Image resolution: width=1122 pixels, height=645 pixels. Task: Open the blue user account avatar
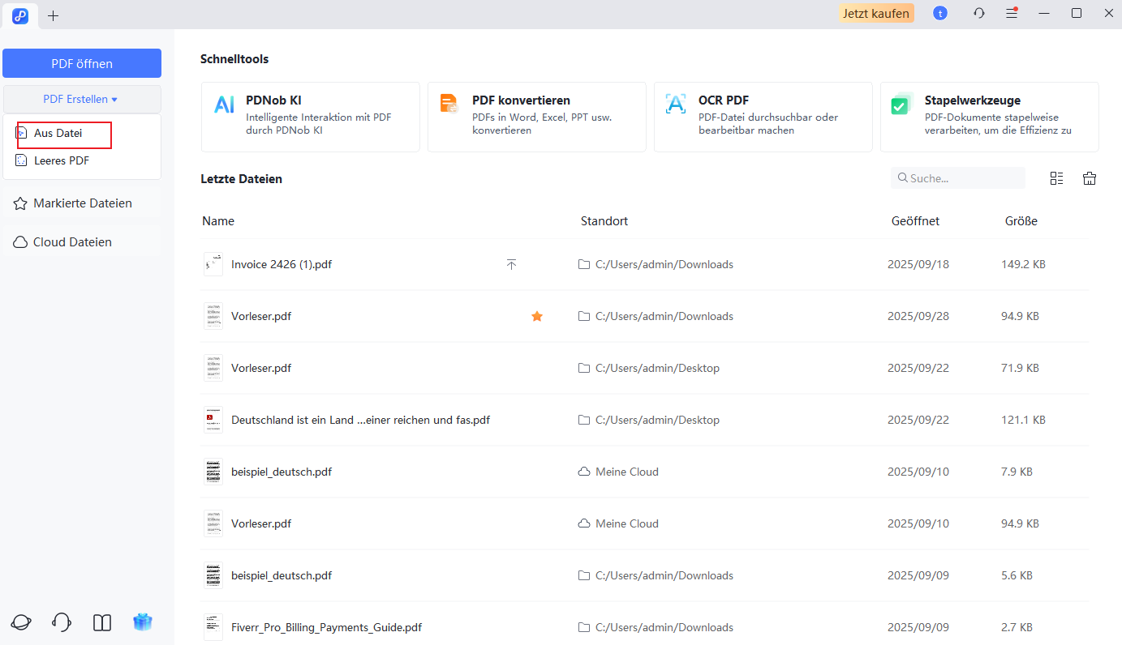click(940, 14)
